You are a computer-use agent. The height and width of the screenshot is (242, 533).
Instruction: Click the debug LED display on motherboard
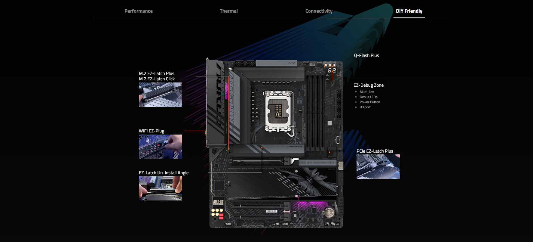[332, 70]
